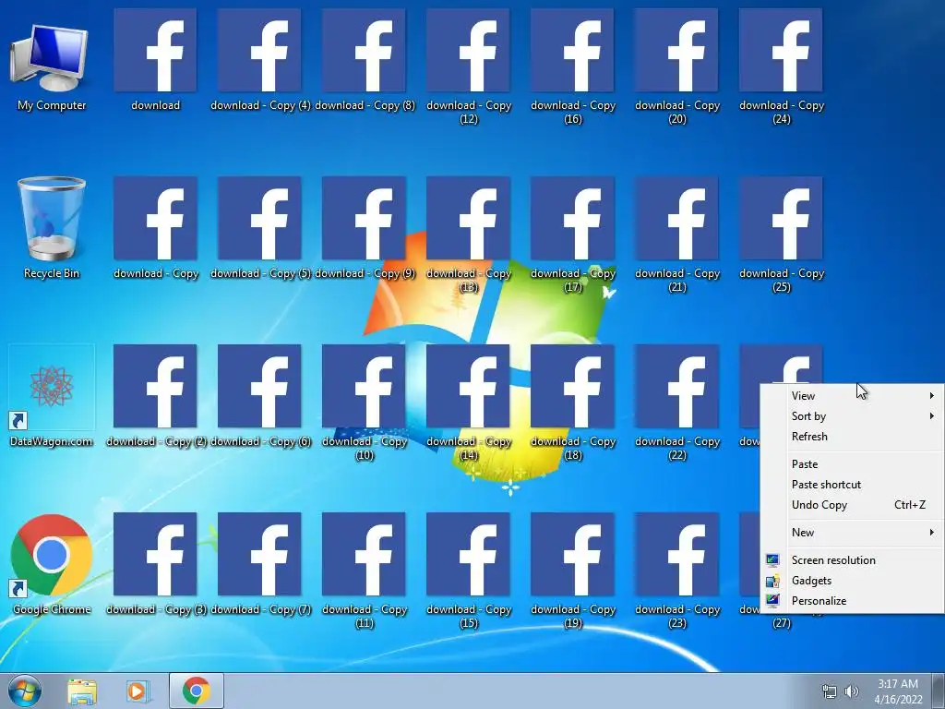Expand the Sort by submenu

coord(852,416)
